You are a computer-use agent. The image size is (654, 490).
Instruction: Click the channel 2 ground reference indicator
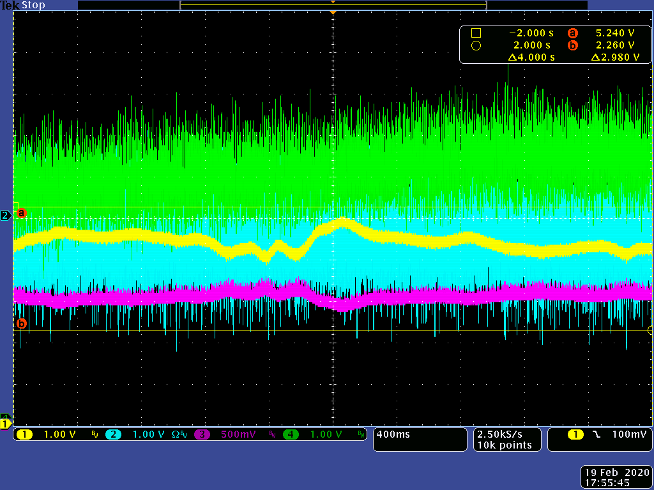click(6, 216)
